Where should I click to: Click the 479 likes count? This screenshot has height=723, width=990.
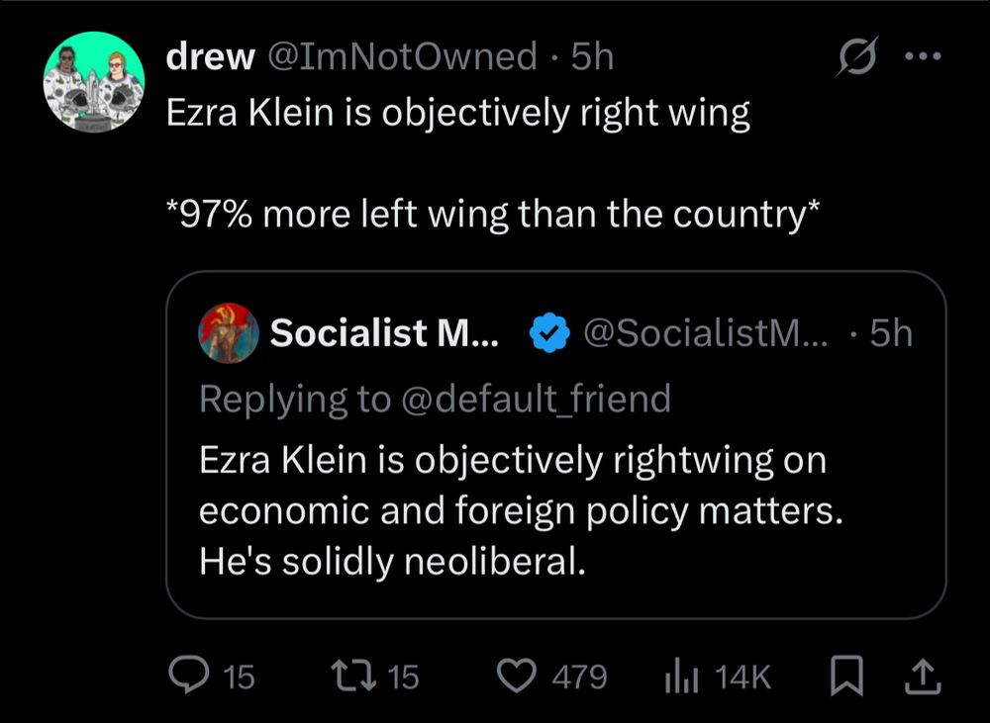[x=579, y=677]
